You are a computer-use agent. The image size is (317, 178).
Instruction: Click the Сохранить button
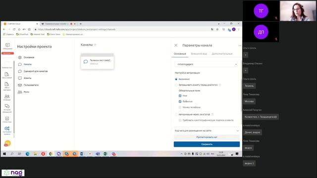(x=207, y=144)
